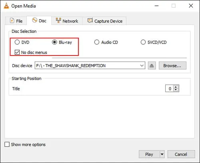Enable Show more options checkbox
This screenshot has height=163, width=200.
[x=7, y=145]
